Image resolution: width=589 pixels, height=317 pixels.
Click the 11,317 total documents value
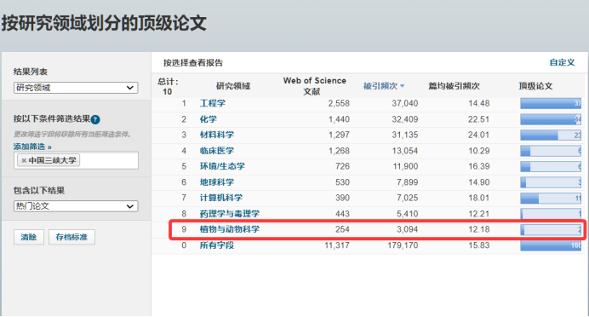pyautogui.click(x=337, y=245)
